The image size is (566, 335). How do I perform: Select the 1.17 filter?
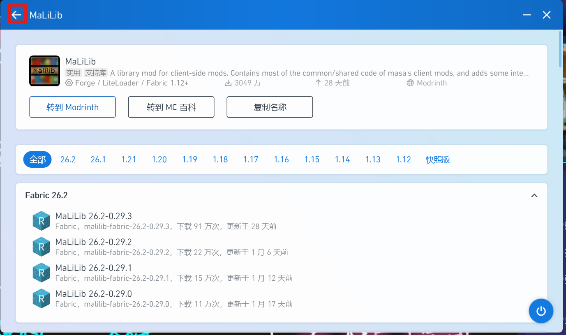point(251,159)
